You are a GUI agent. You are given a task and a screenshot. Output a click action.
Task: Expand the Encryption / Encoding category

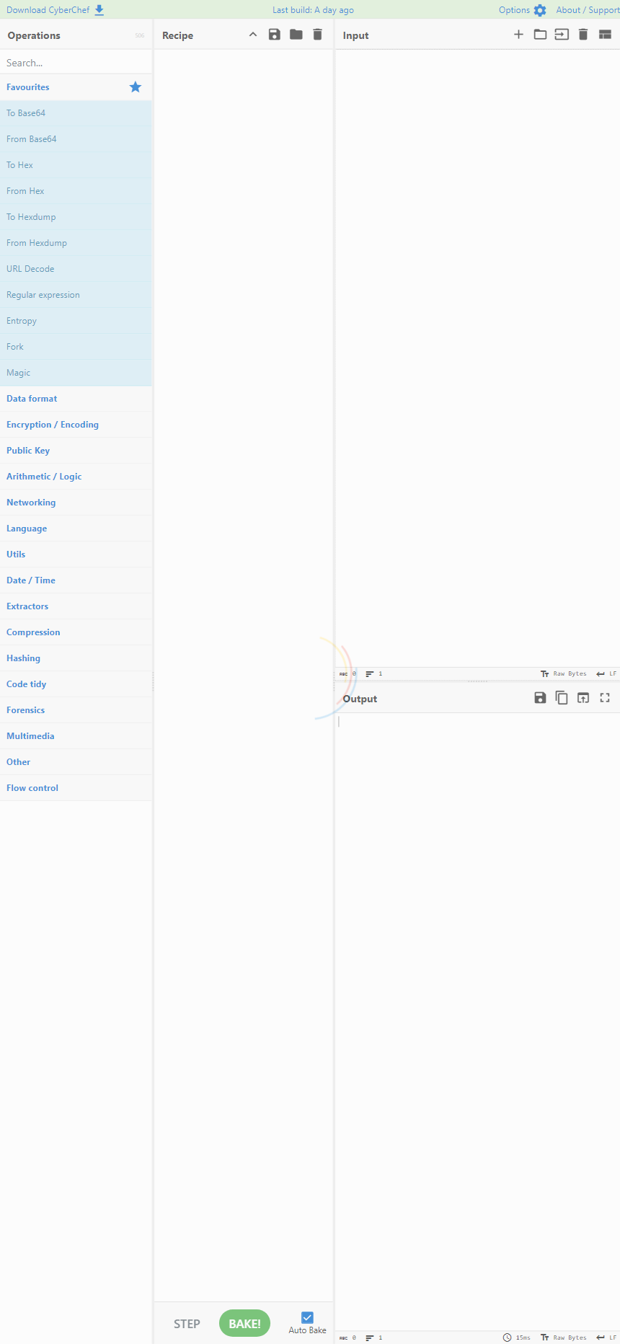[x=76, y=425]
